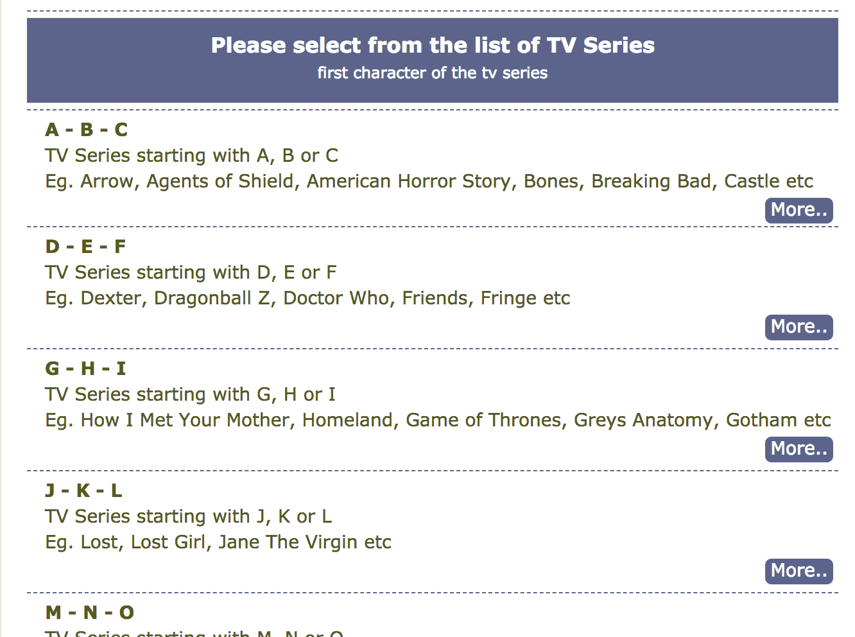Choose 'TV Series starting with J, K or L'

(x=188, y=516)
